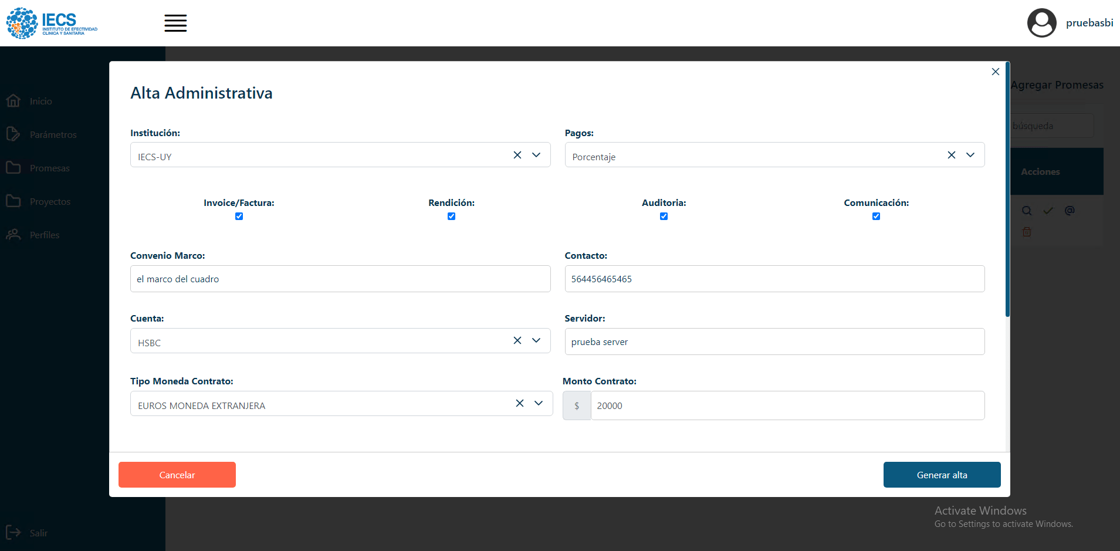The width and height of the screenshot is (1120, 551).
Task: Open the Cuenta dropdown chevron
Action: click(x=536, y=340)
